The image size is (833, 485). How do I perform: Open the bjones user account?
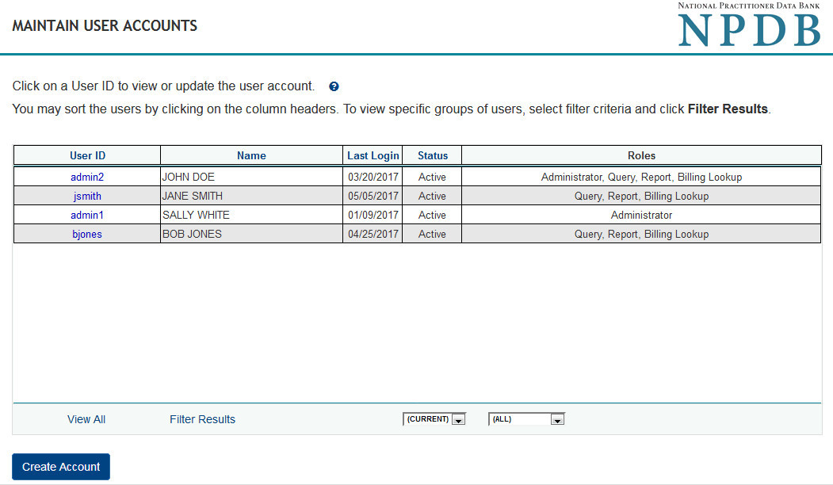click(x=87, y=235)
